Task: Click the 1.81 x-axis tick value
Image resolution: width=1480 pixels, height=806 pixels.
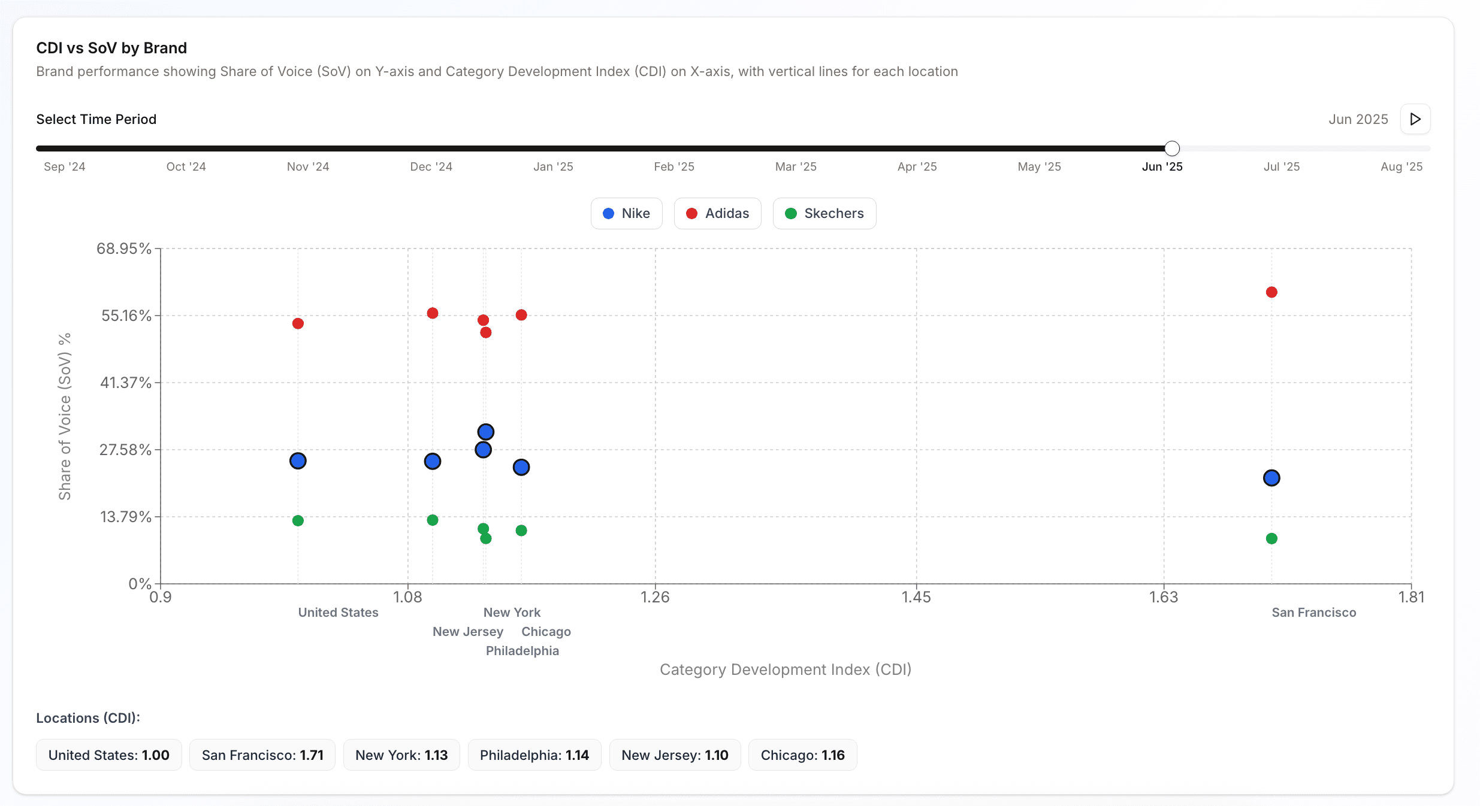Action: (1411, 597)
